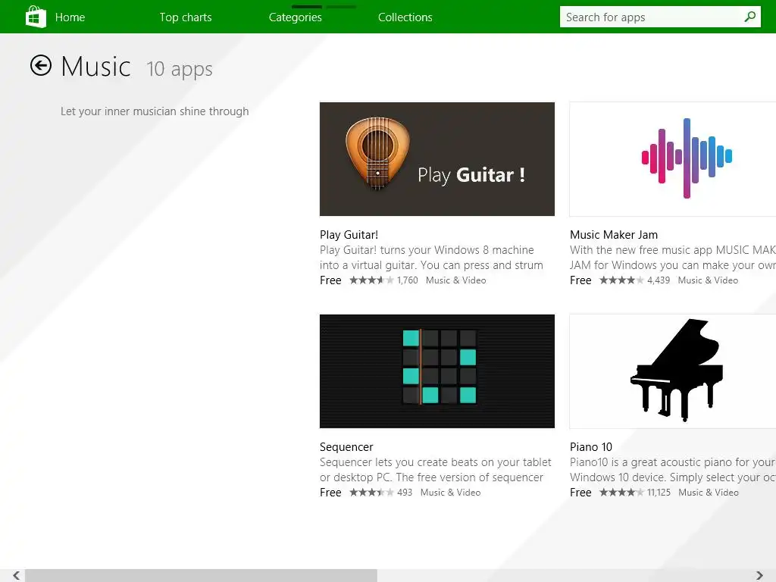
Task: Click the 493 review count
Action: 405,493
